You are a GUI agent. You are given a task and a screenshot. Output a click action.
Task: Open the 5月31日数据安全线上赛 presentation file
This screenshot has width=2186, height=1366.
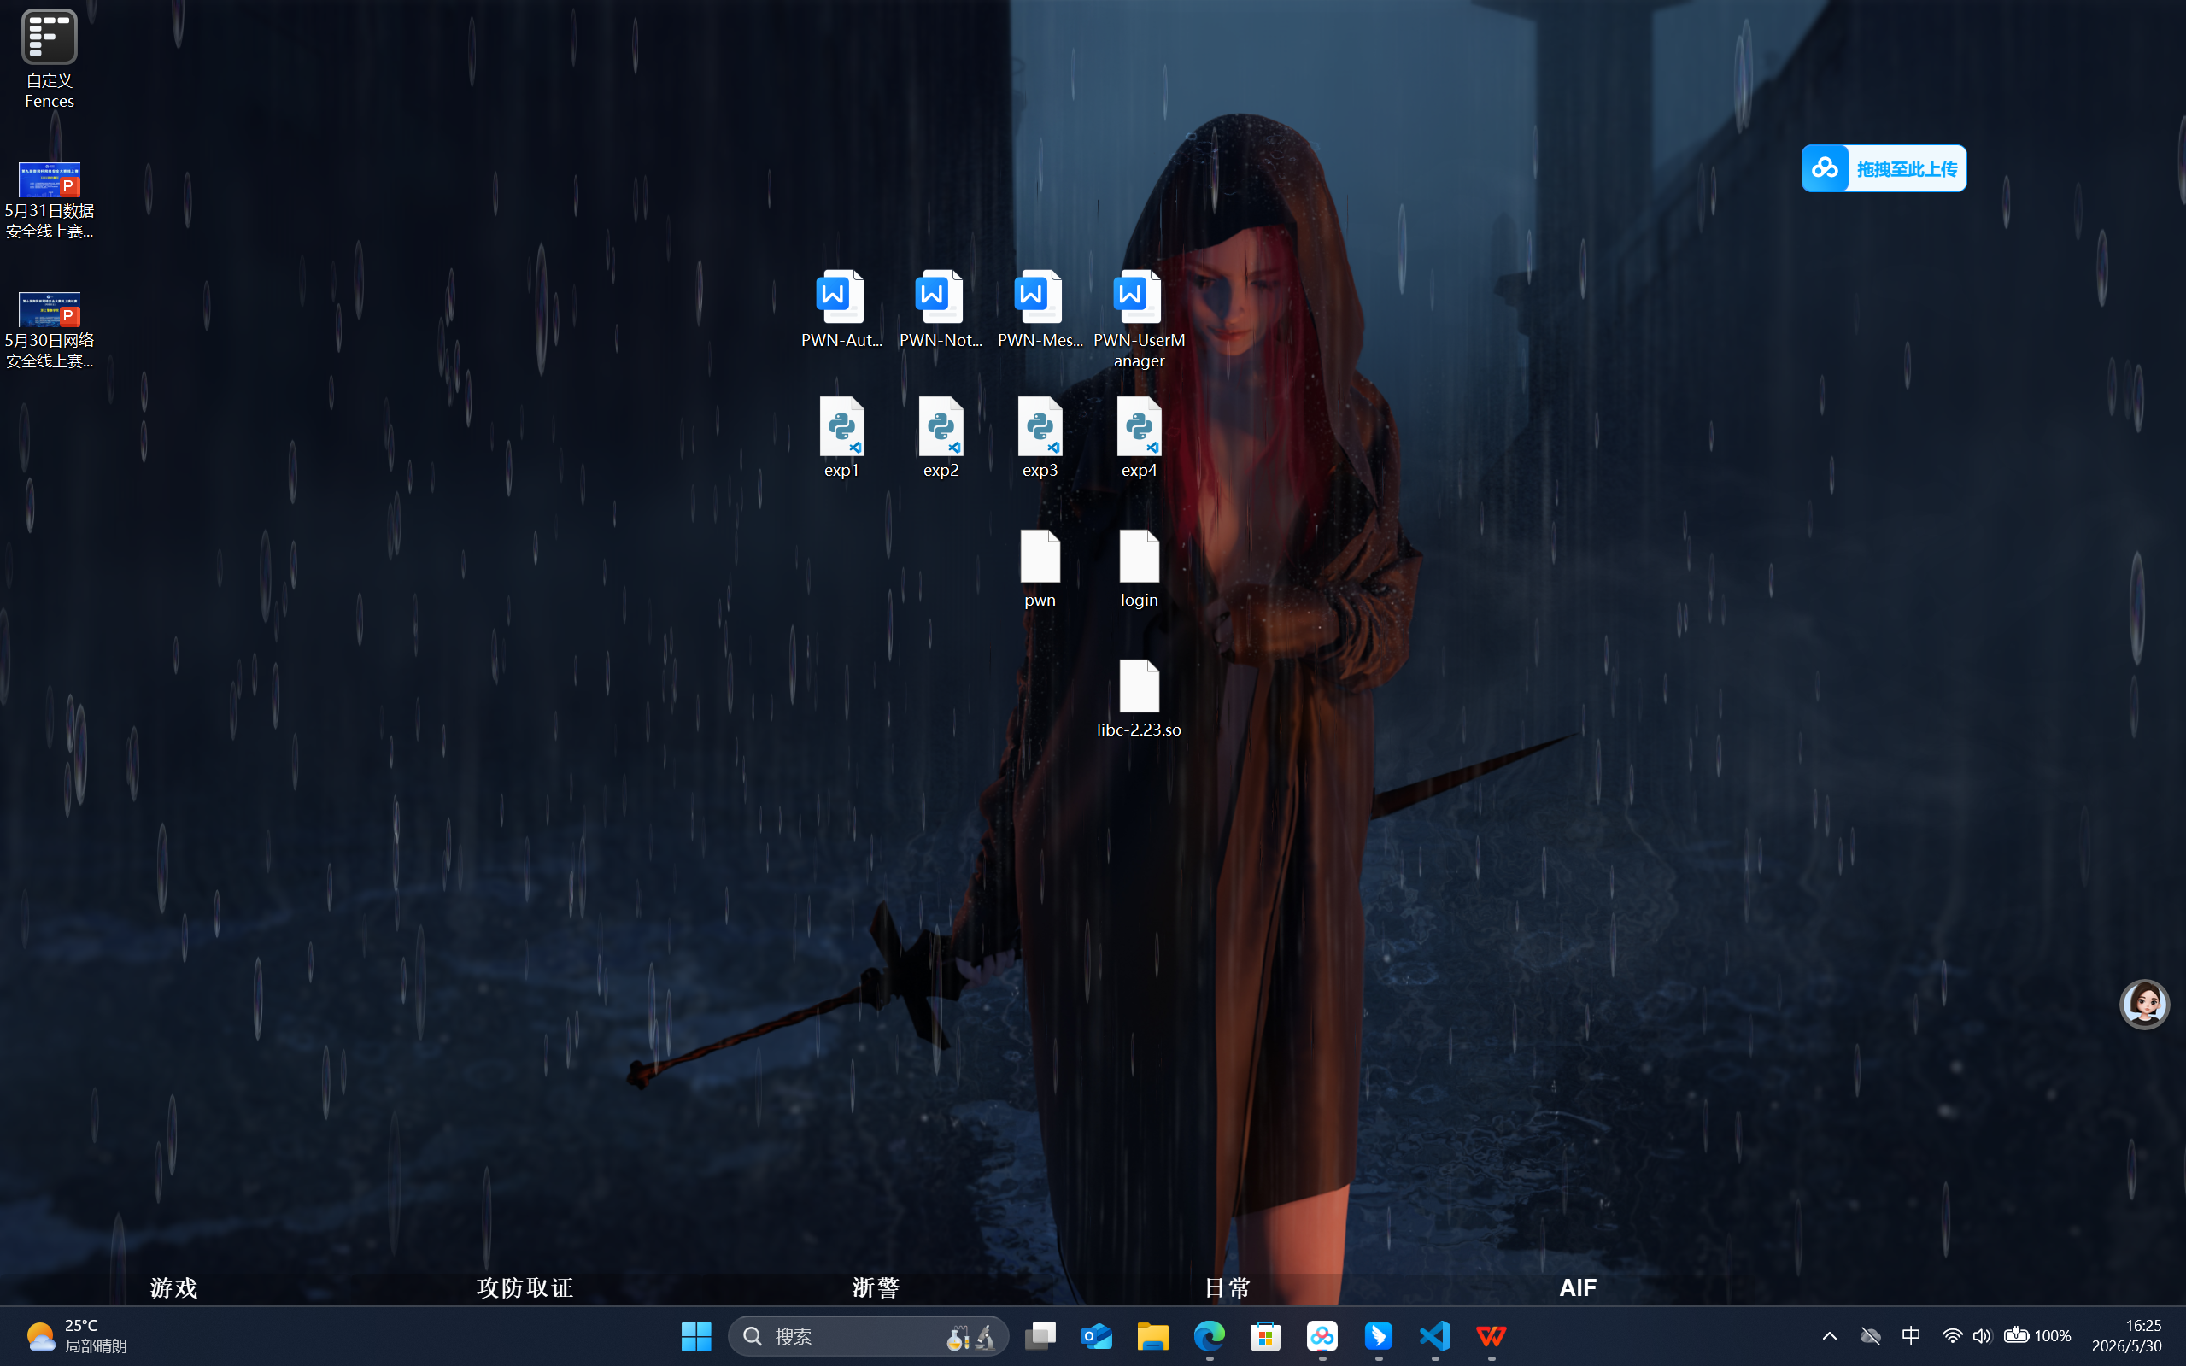[x=49, y=201]
